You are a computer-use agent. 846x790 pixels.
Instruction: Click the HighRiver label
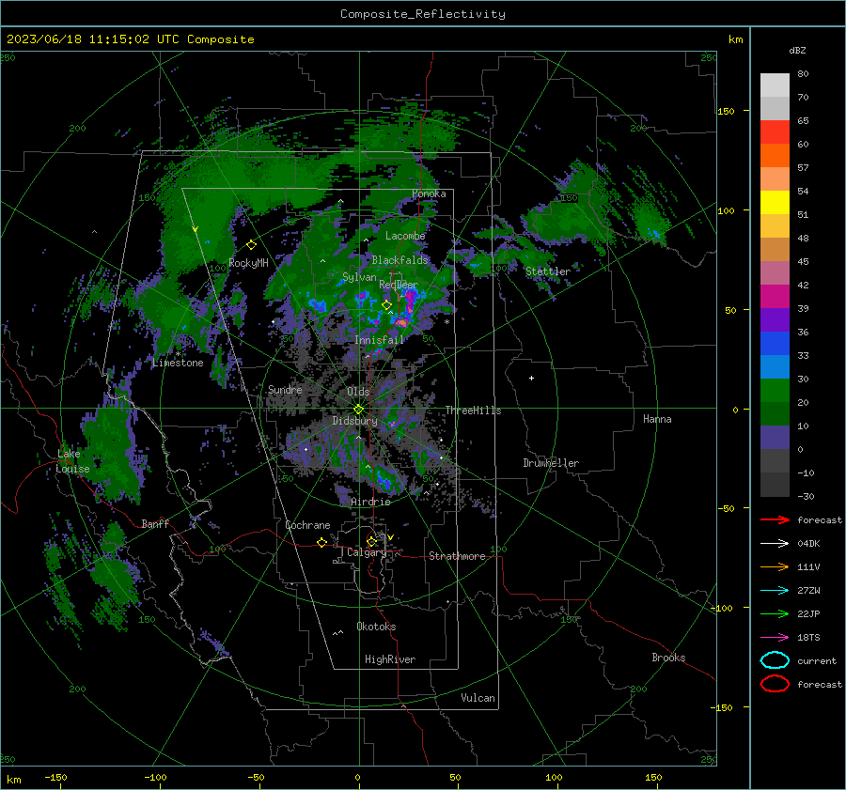tap(389, 659)
